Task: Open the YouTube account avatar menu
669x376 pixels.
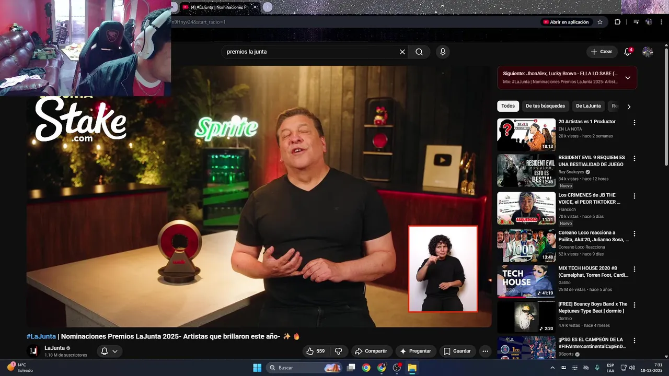Action: [x=648, y=52]
